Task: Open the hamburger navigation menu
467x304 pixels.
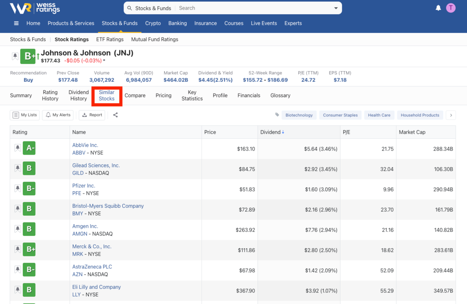Action: (x=16, y=23)
